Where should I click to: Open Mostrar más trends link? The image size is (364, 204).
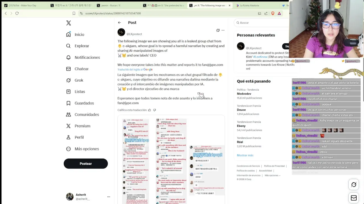pos(245,155)
